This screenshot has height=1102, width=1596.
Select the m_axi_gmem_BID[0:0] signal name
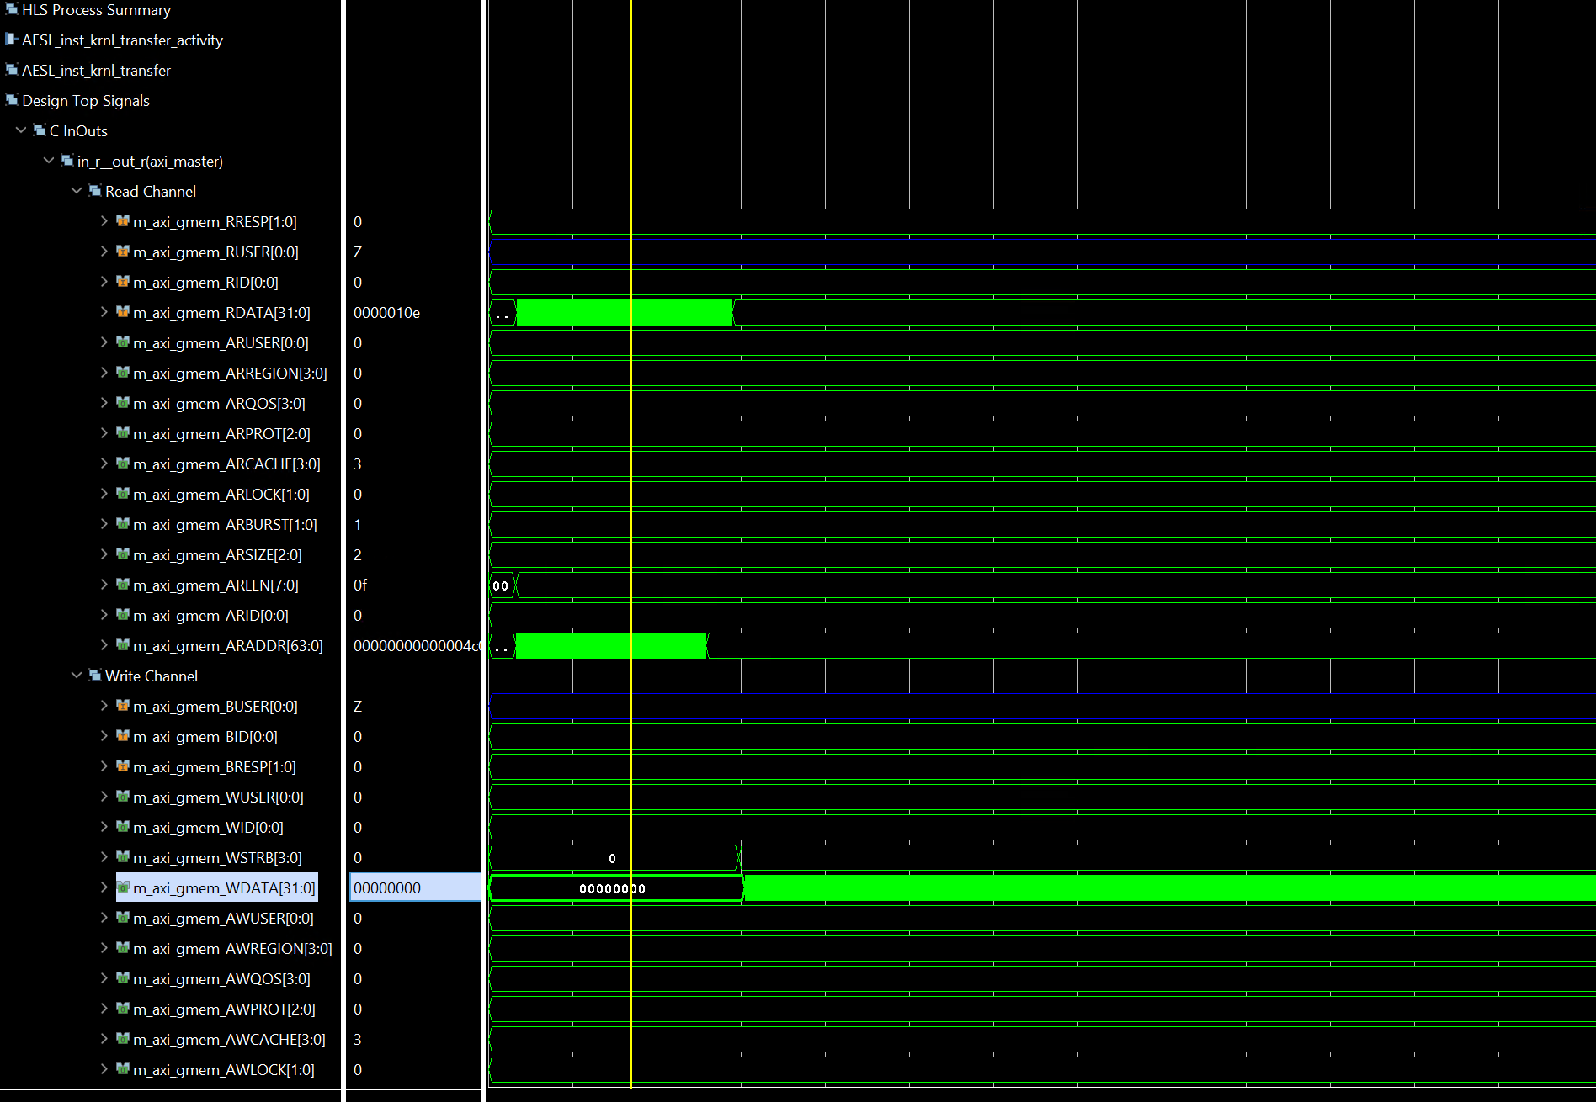coord(205,736)
